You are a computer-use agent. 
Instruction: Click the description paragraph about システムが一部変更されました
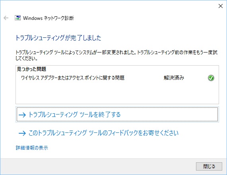coord(116,55)
